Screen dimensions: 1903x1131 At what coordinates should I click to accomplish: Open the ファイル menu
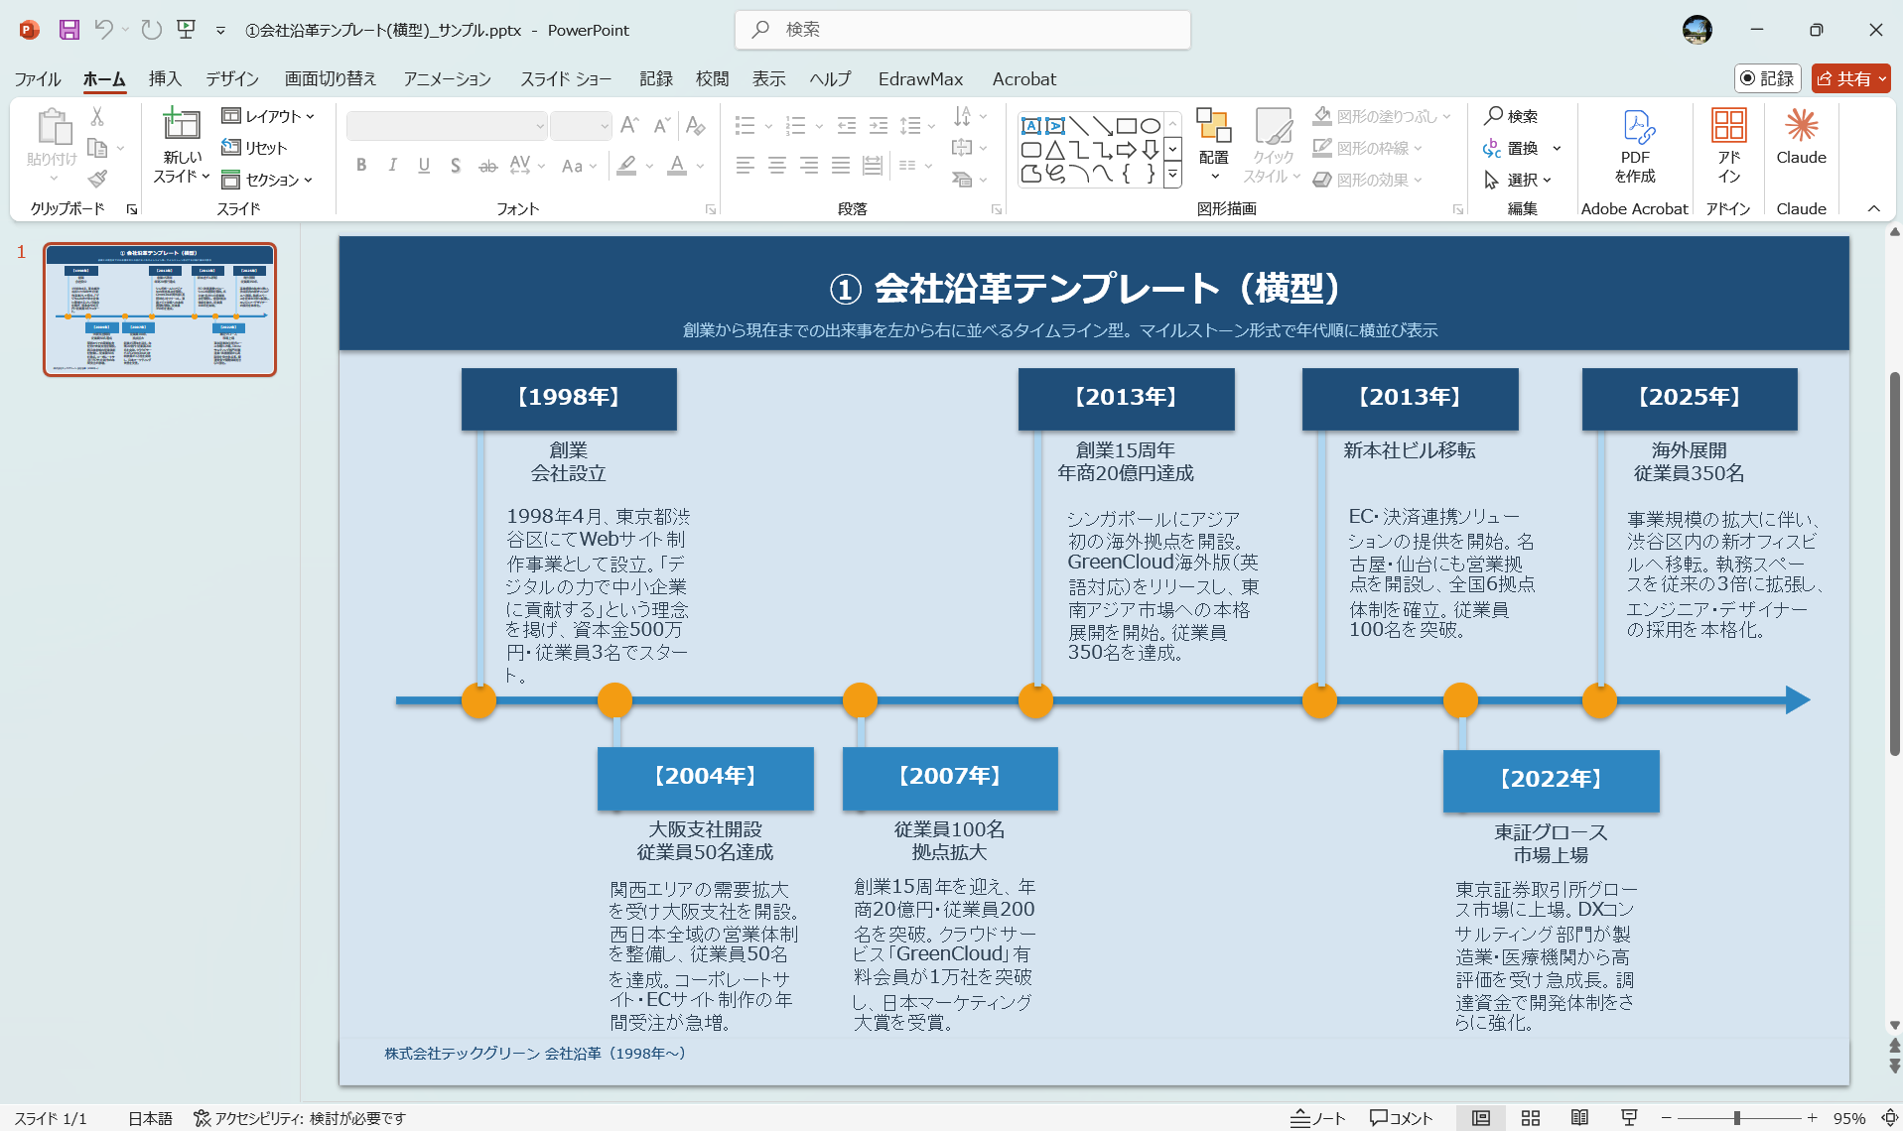pyautogui.click(x=38, y=78)
